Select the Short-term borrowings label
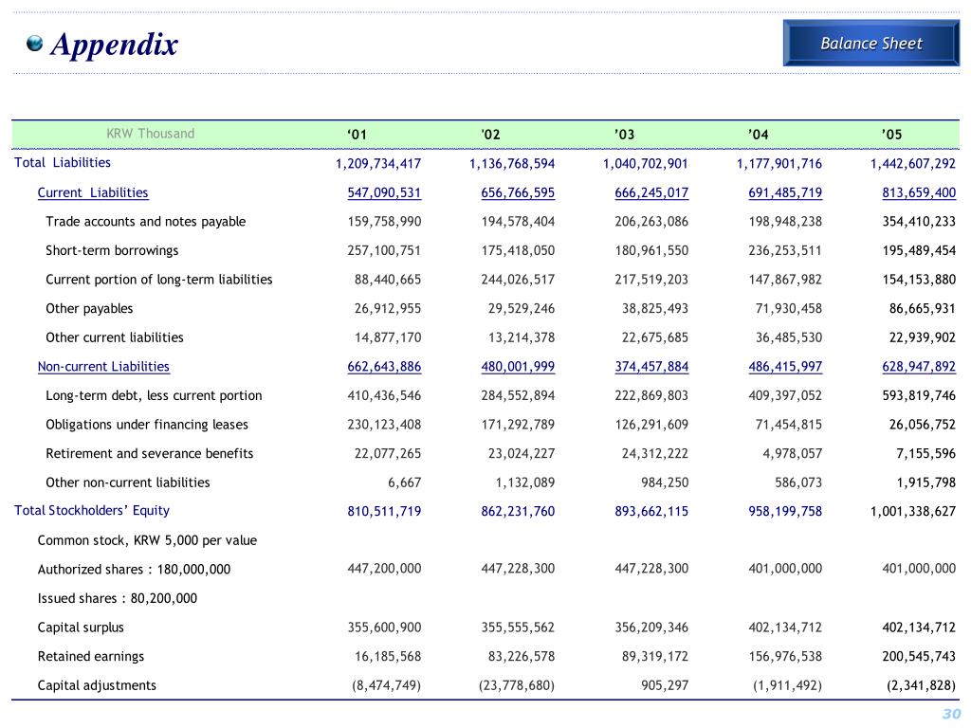This screenshot has height=728, width=971. (x=112, y=250)
